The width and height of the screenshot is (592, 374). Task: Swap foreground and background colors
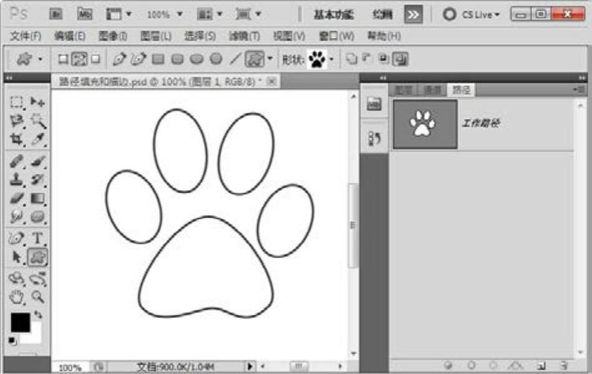(x=38, y=315)
